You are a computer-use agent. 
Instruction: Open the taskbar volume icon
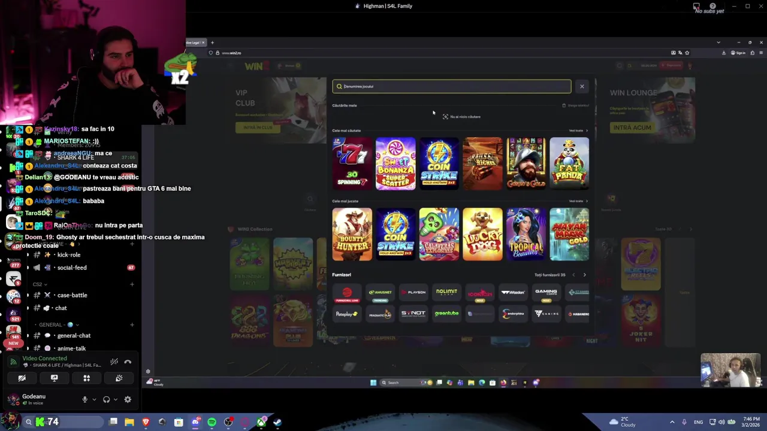(x=721, y=422)
